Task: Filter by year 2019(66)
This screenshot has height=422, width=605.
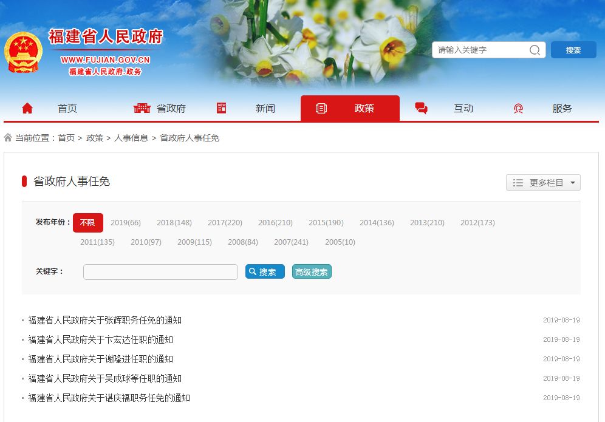Action: coord(125,223)
